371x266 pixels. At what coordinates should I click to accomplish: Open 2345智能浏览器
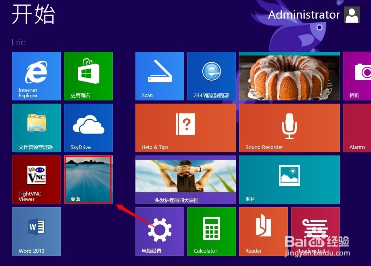click(x=211, y=76)
